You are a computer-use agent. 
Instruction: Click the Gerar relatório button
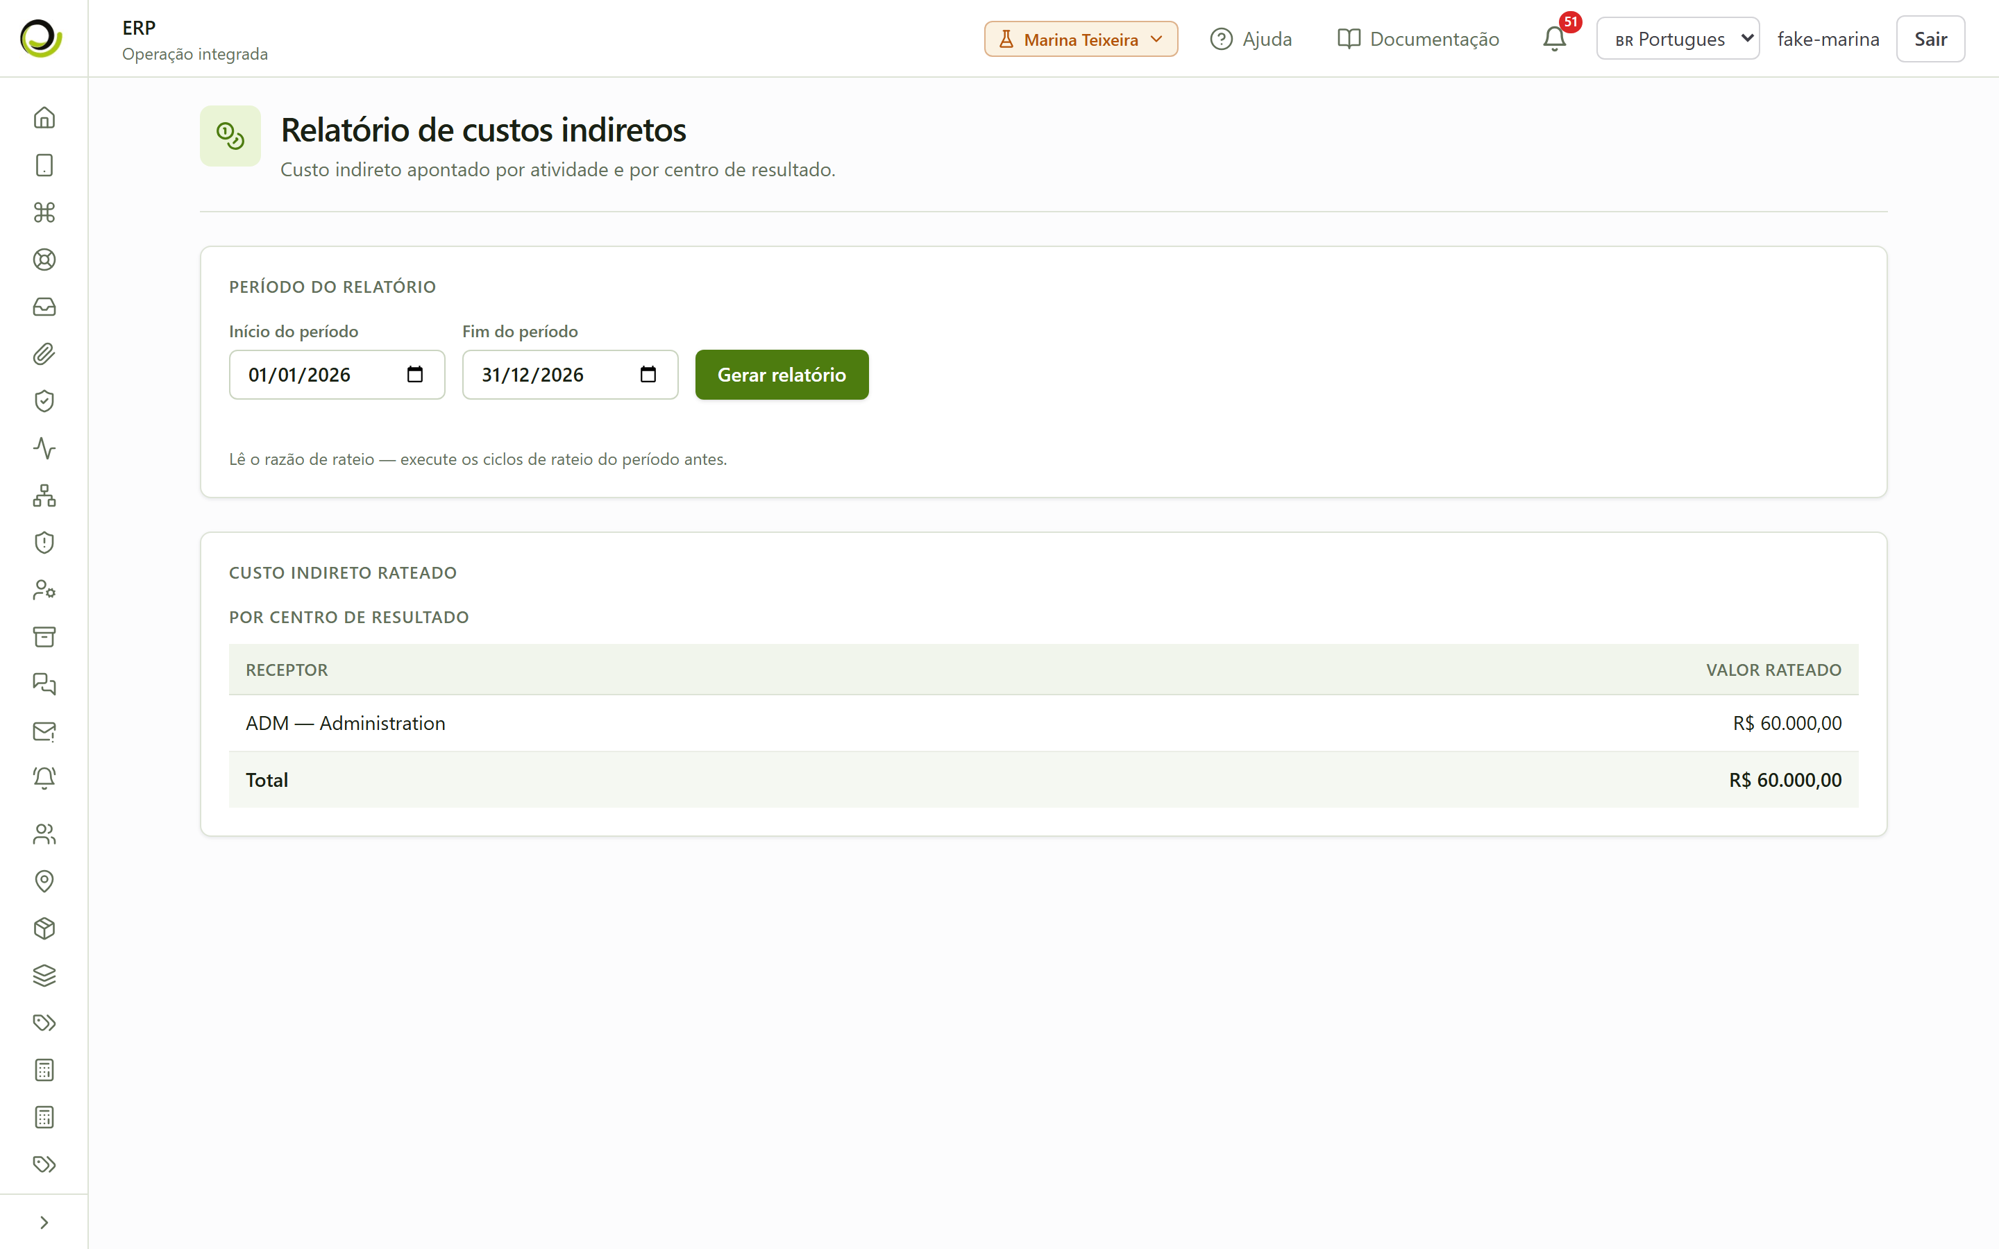click(782, 374)
